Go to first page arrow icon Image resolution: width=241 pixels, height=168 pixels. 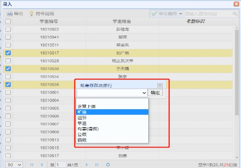[32, 165]
